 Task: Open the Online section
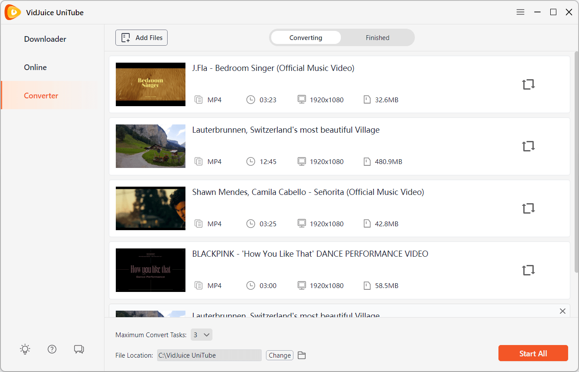(35, 67)
